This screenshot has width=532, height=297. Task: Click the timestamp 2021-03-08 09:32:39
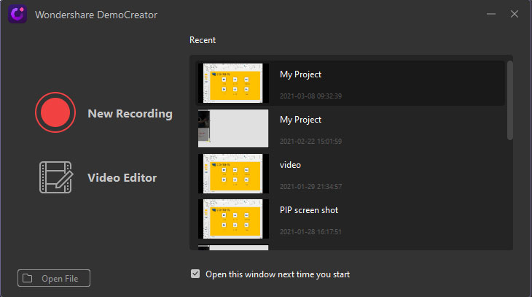tap(310, 96)
